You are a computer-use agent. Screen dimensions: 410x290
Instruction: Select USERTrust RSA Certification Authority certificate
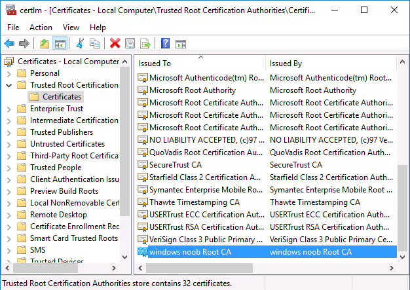click(x=267, y=227)
